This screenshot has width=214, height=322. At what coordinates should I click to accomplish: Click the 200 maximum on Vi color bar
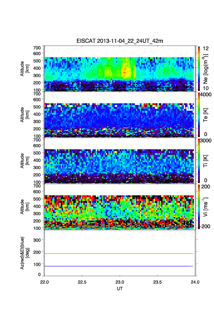(206, 186)
